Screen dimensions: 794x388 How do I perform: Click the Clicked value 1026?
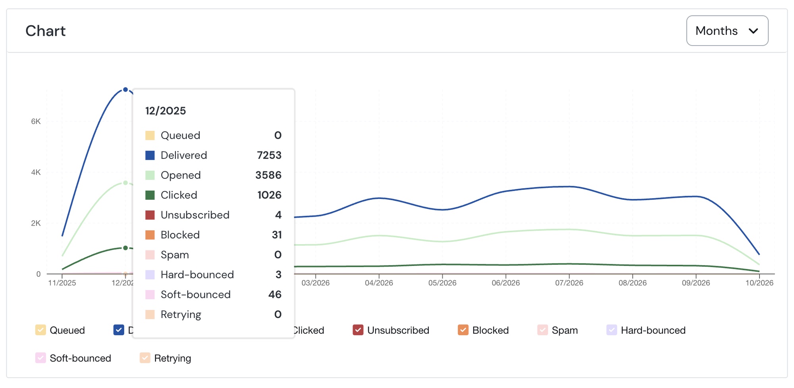270,195
